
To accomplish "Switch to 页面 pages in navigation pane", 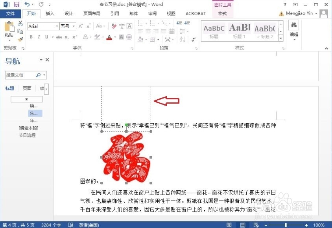I will [x=27, y=88].
